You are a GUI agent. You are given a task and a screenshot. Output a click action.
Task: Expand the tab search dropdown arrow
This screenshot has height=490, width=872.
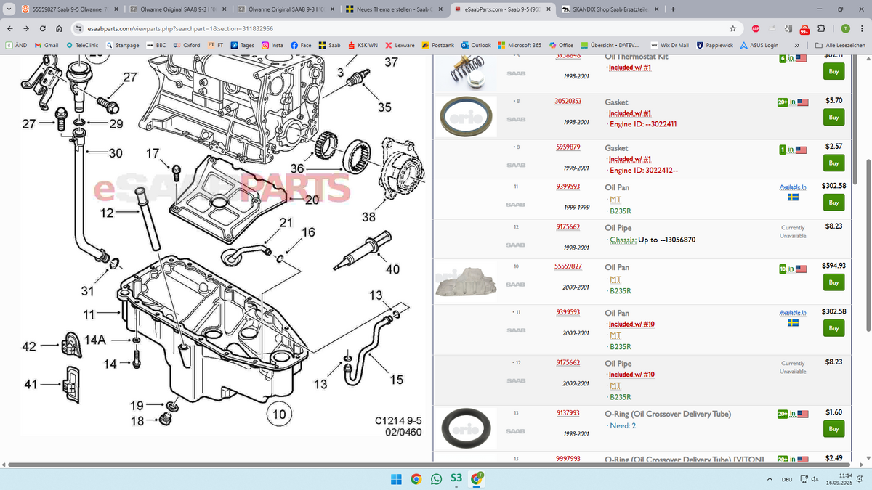7,9
